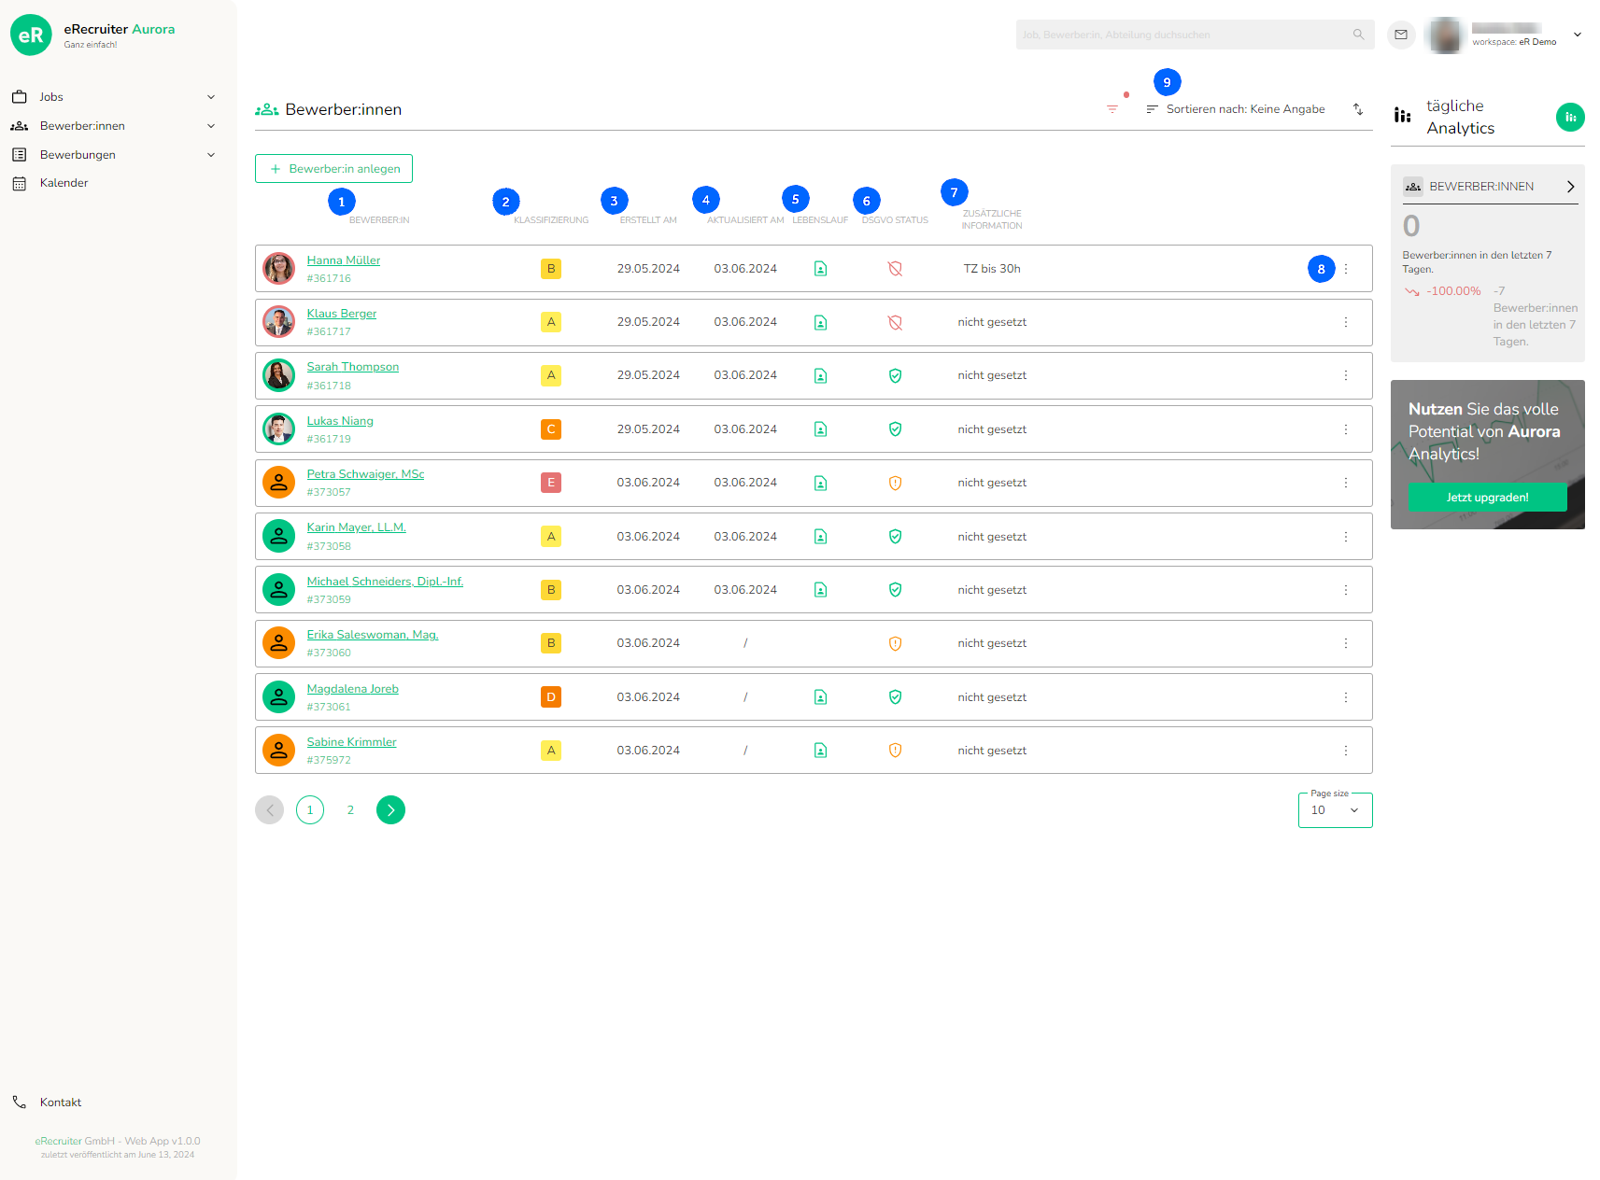Open Kontakt in the sidebar
The image size is (1600, 1180).
(61, 1103)
